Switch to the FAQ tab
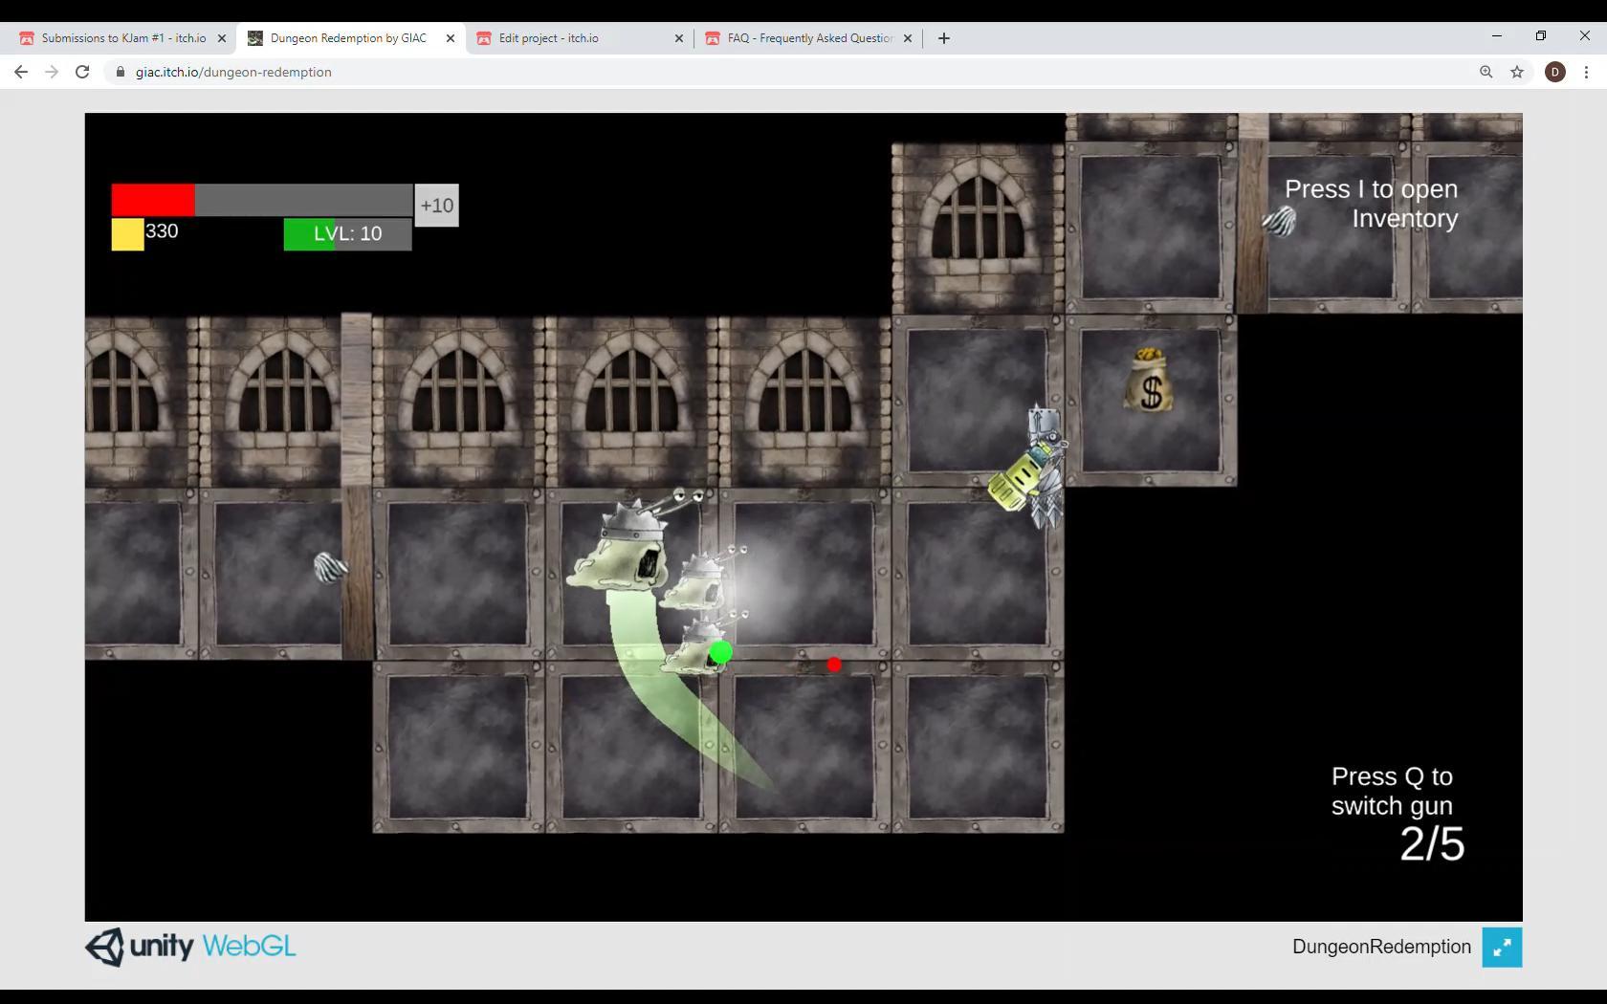Viewport: 1607px width, 1004px height. (x=809, y=38)
